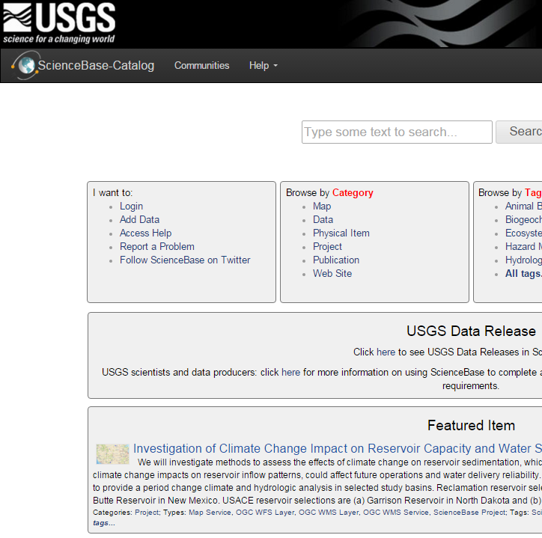Open the Biogeochemistry tag link
Screen dimensions: 542x538
[523, 220]
